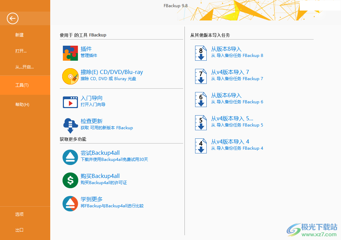
Task: Click the 购买Backup4all link
Action: tap(100, 176)
